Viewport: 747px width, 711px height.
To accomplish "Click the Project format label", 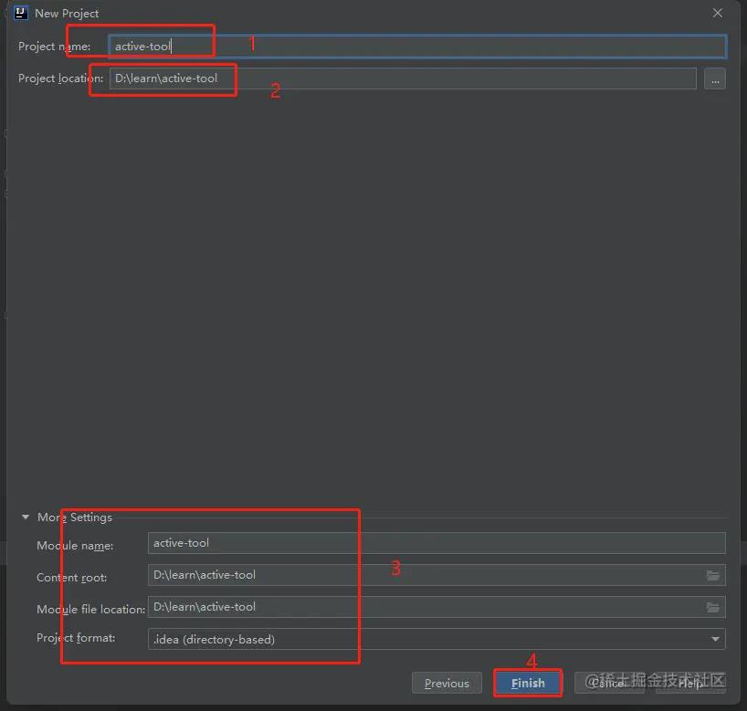I will tap(76, 638).
